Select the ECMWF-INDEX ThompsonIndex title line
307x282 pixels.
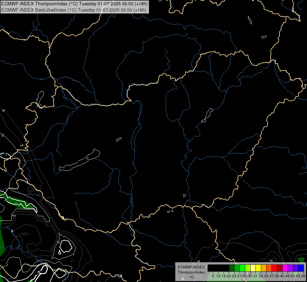click(74, 4)
